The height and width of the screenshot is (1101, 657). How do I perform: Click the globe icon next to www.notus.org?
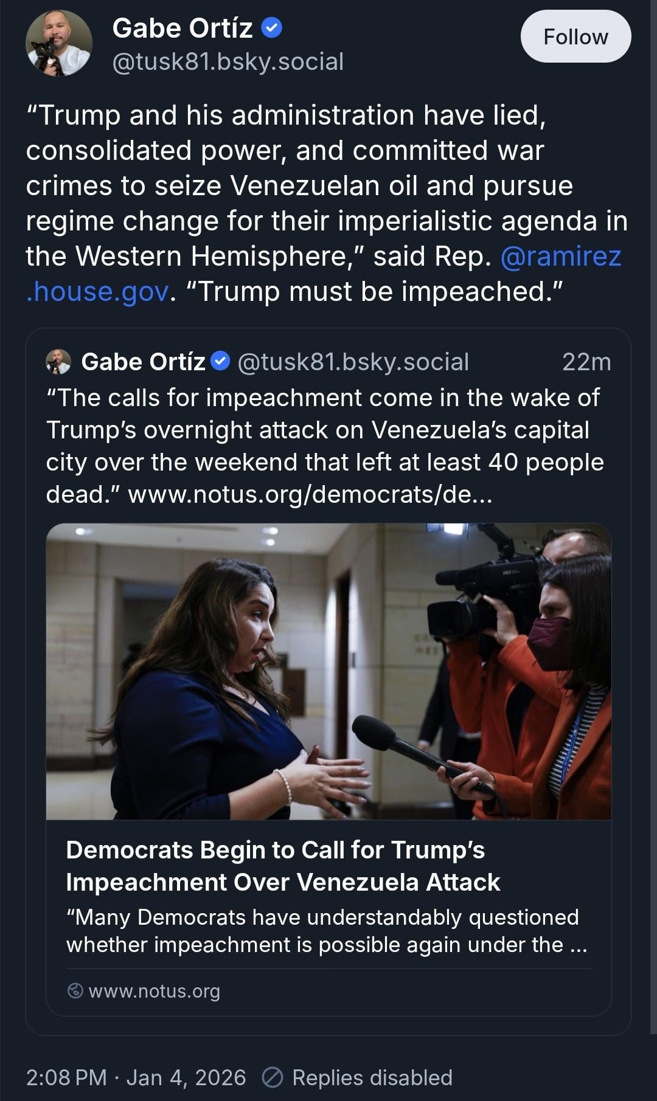[75, 990]
